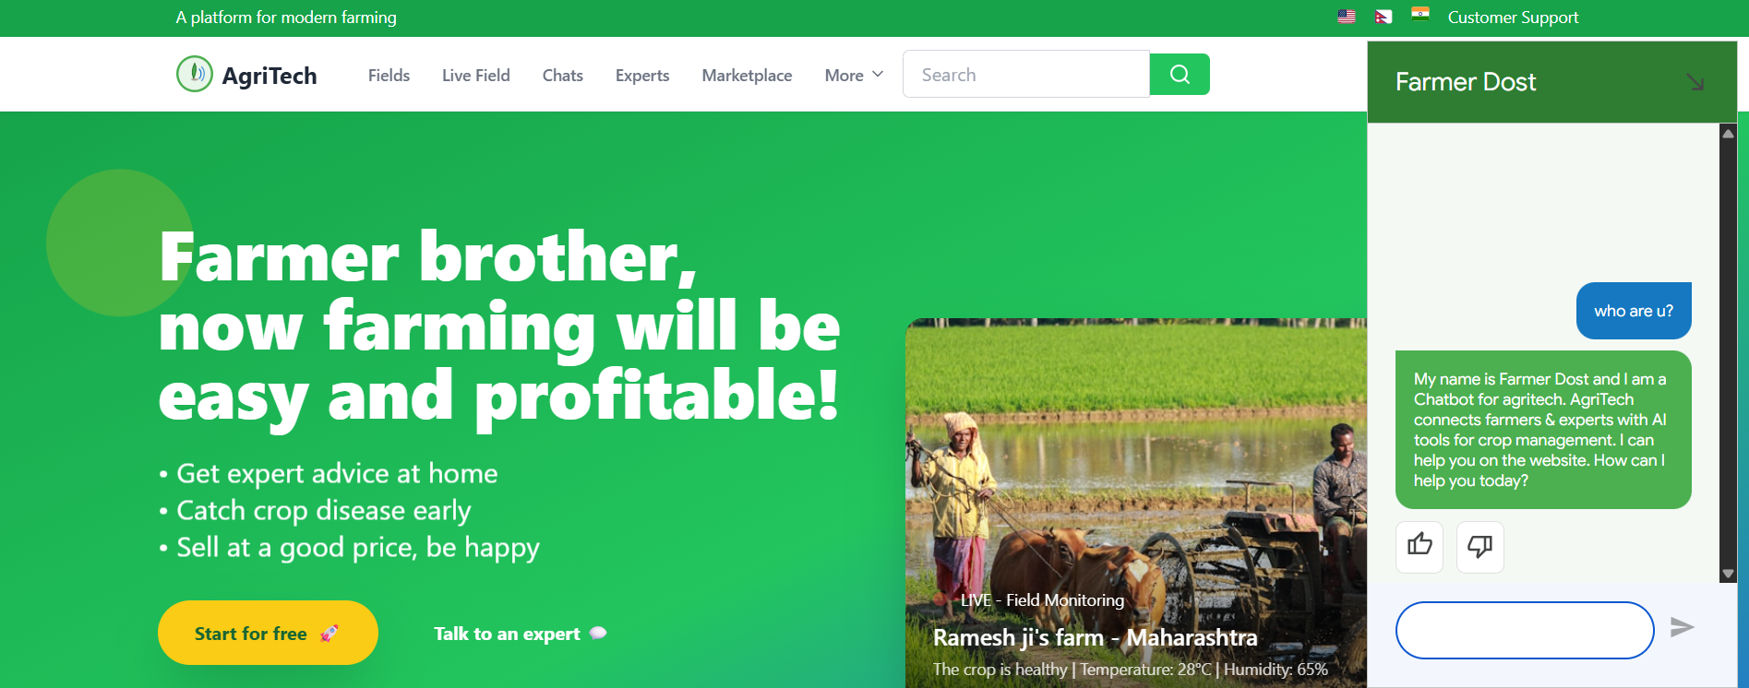Select the US flag language icon
Image resolution: width=1749 pixels, height=688 pixels.
(1347, 17)
